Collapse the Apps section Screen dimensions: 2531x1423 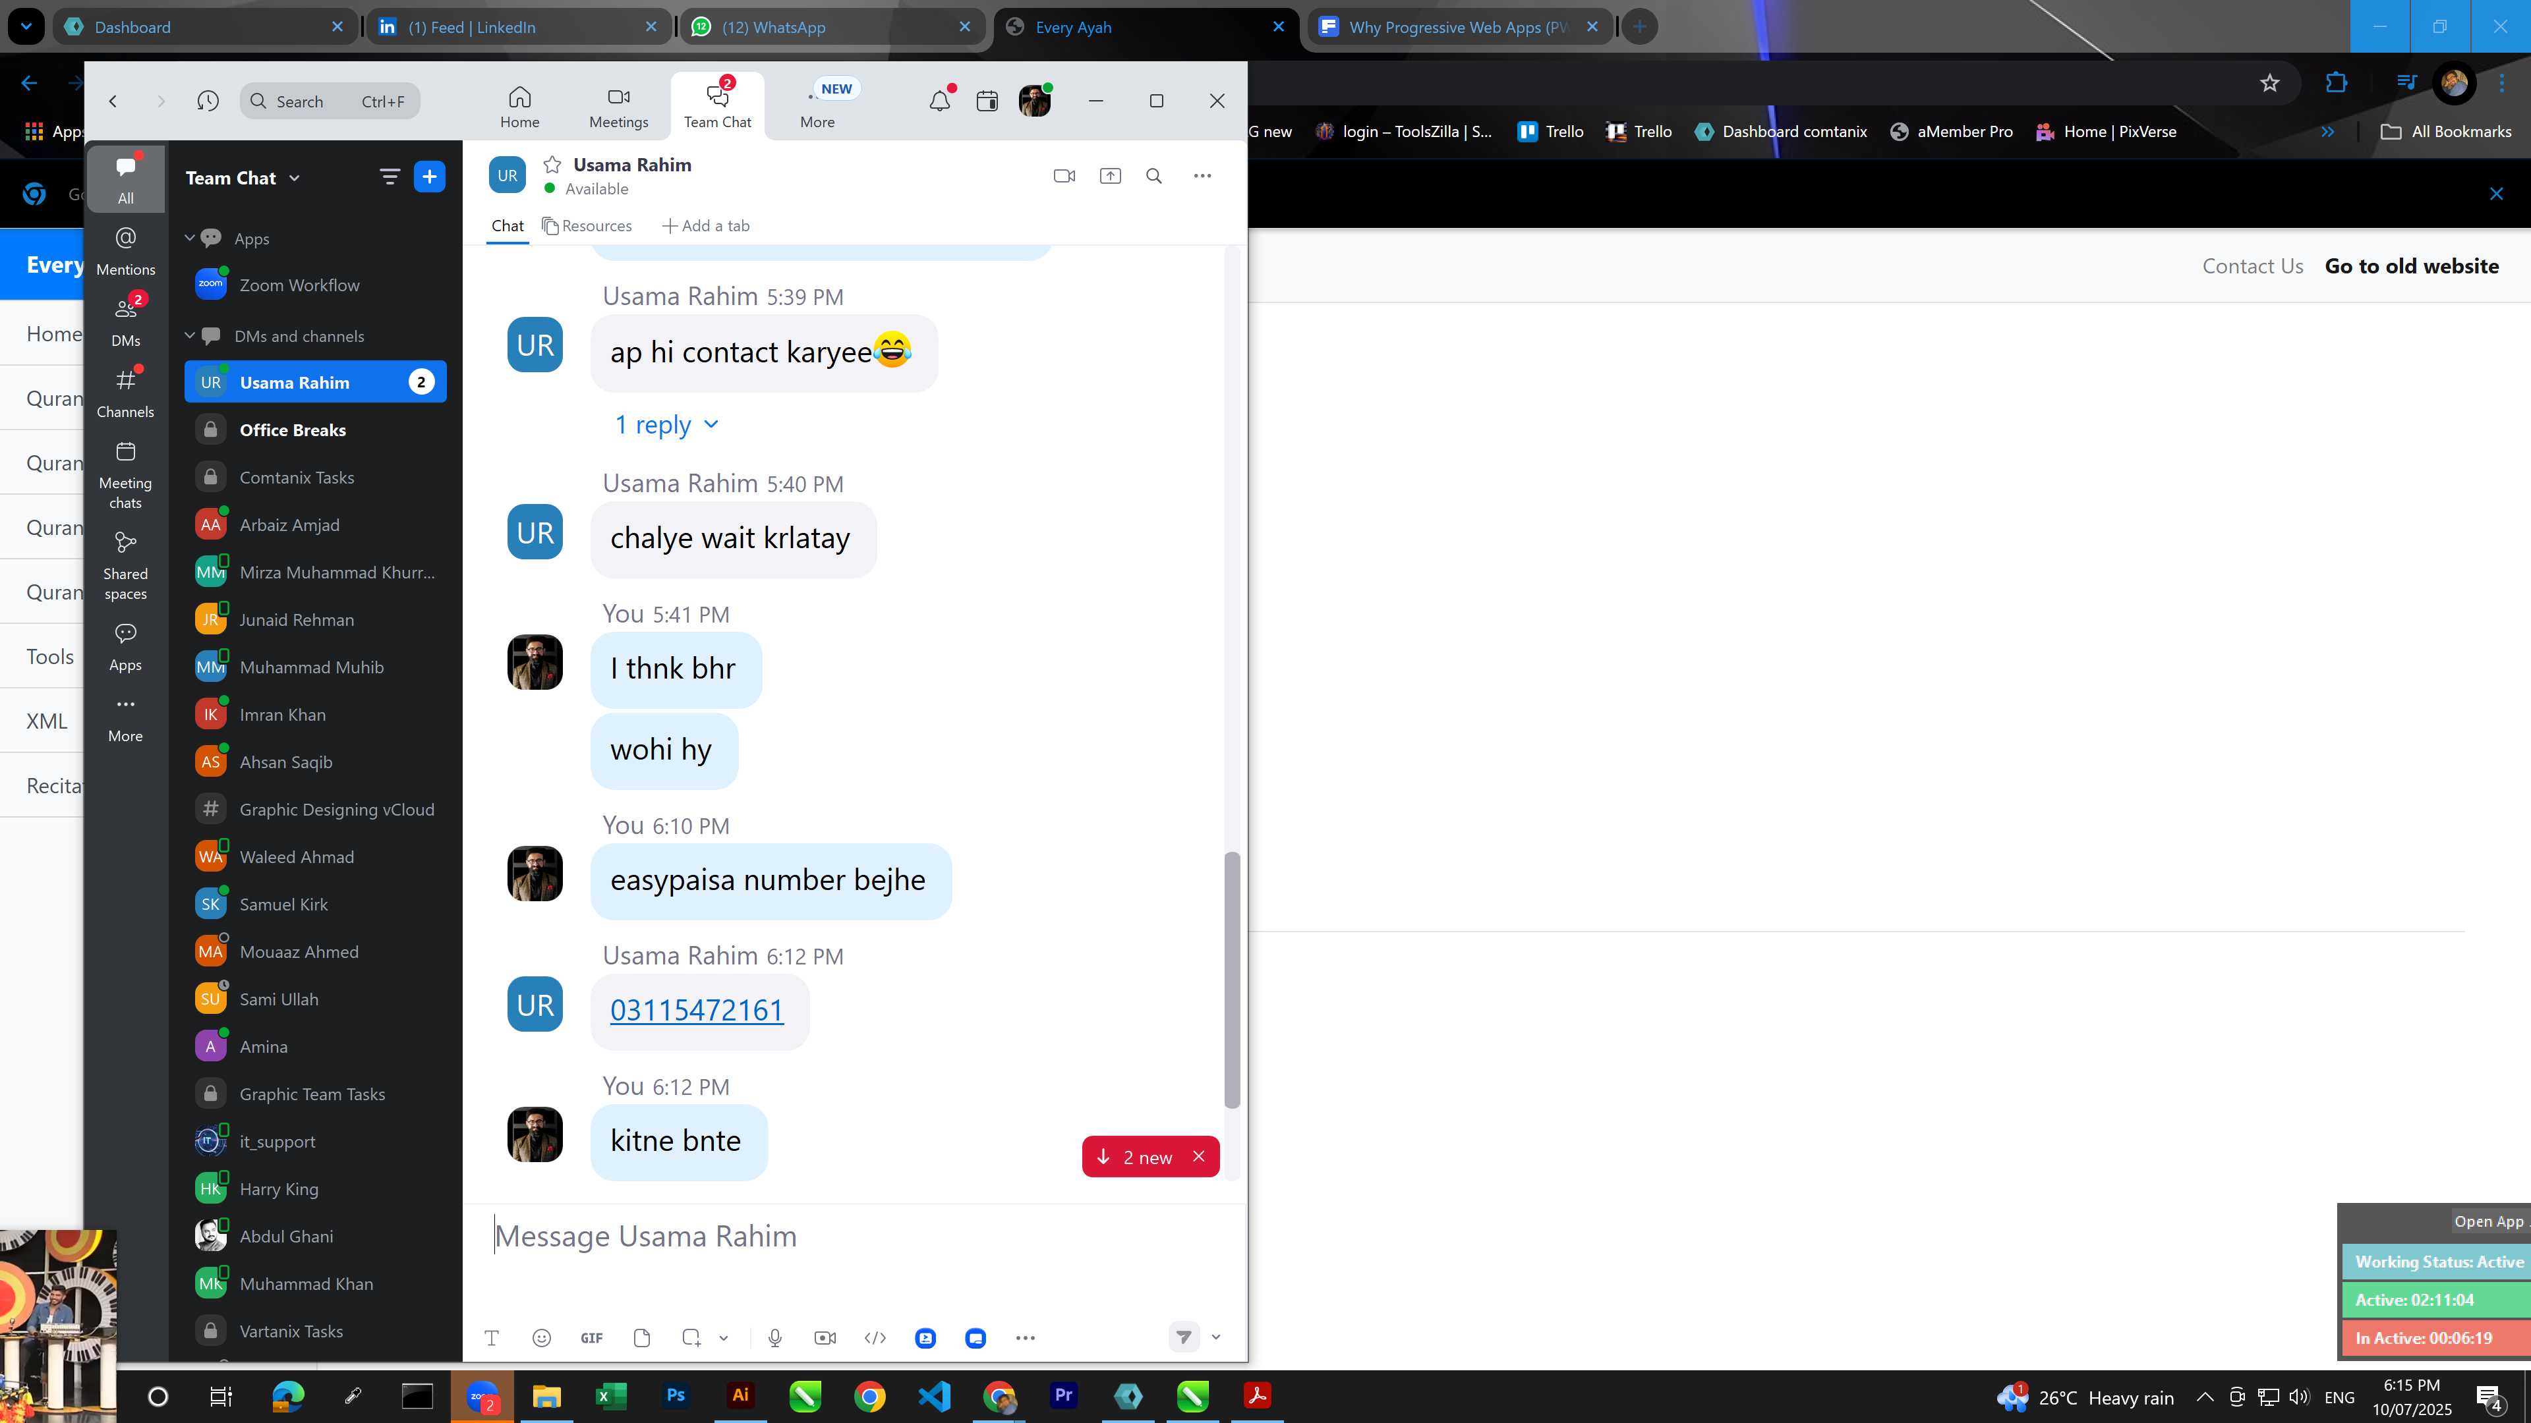190,238
